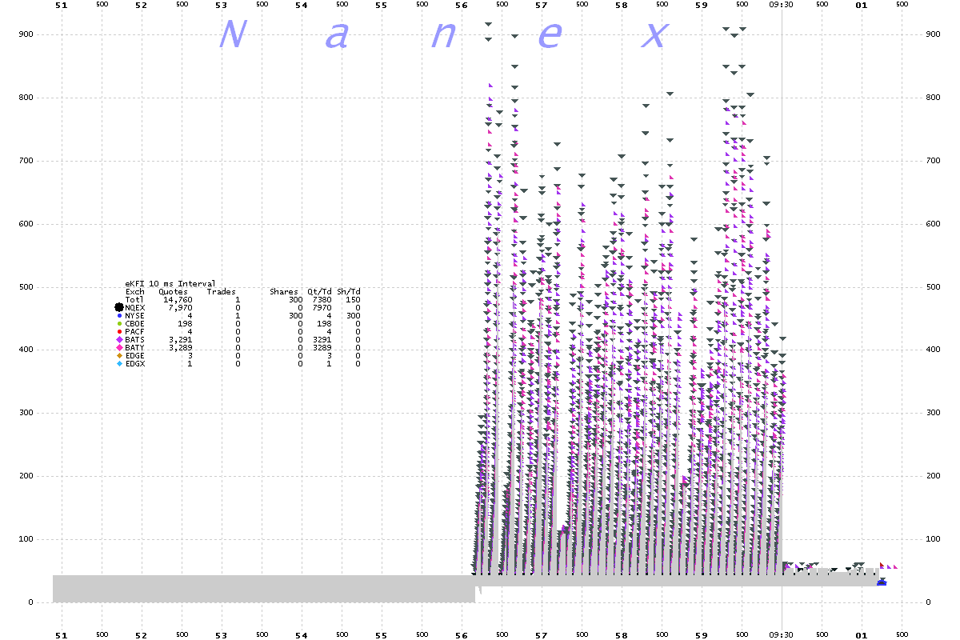Viewport: 960px width, 640px height.
Task: Click the green CBOE legend dot
Action: [119, 323]
